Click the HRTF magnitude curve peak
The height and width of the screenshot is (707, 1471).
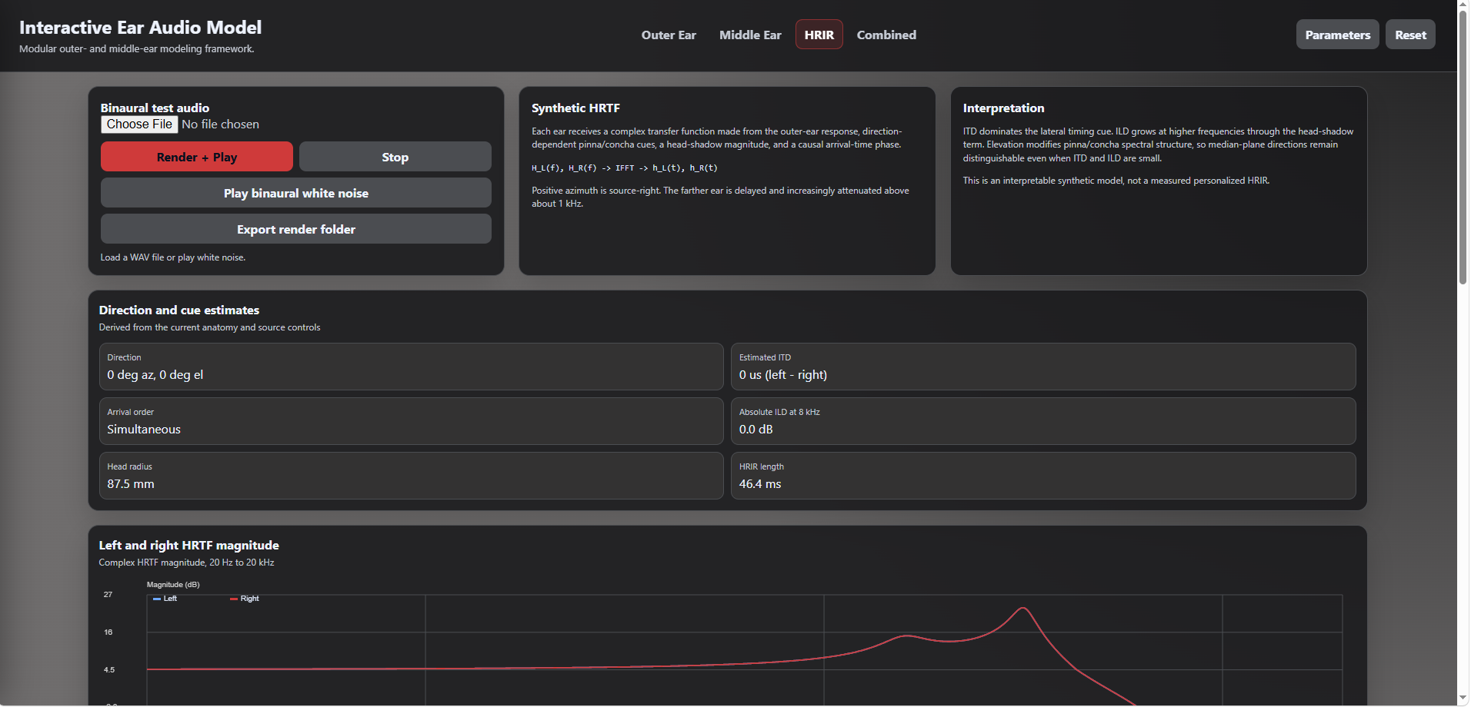click(1022, 609)
